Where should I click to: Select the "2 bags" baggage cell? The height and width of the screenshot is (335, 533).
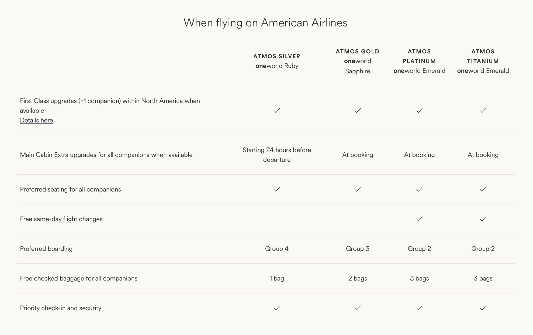pyautogui.click(x=358, y=278)
